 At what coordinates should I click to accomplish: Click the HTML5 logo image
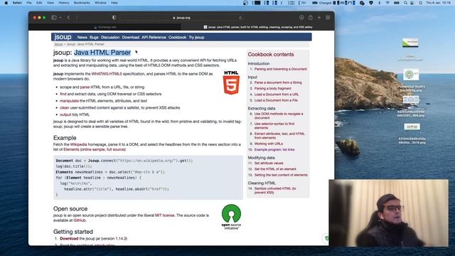tap(231, 82)
